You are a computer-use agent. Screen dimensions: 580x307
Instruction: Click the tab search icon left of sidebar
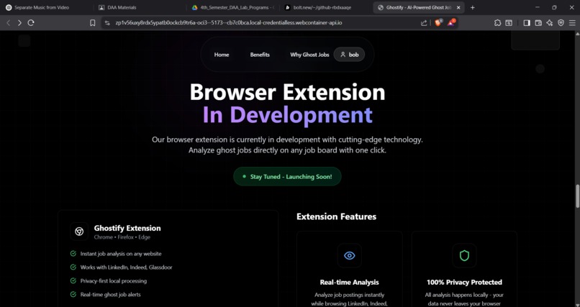point(509,23)
